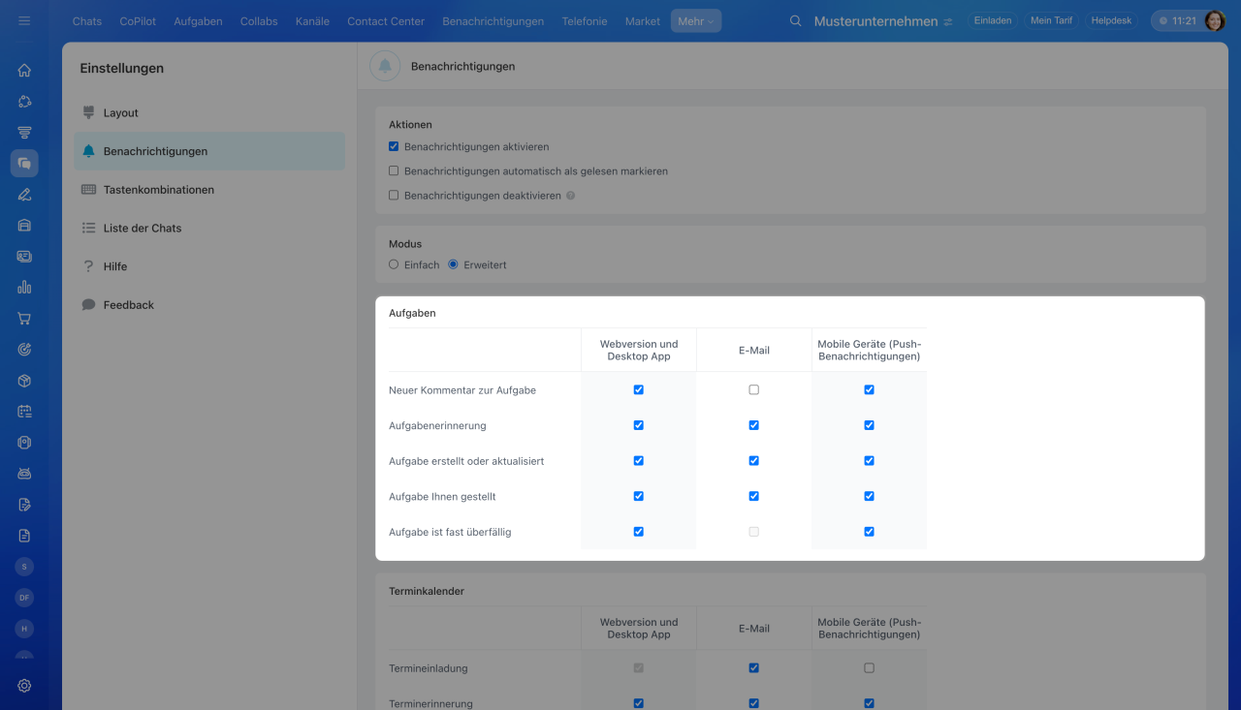Click the settings gear icon at bottom left
This screenshot has height=710, width=1241.
pyautogui.click(x=24, y=685)
